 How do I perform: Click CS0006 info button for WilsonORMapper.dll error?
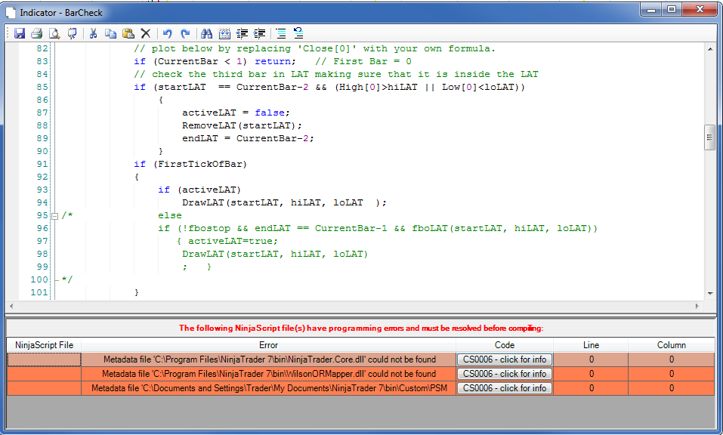(505, 374)
